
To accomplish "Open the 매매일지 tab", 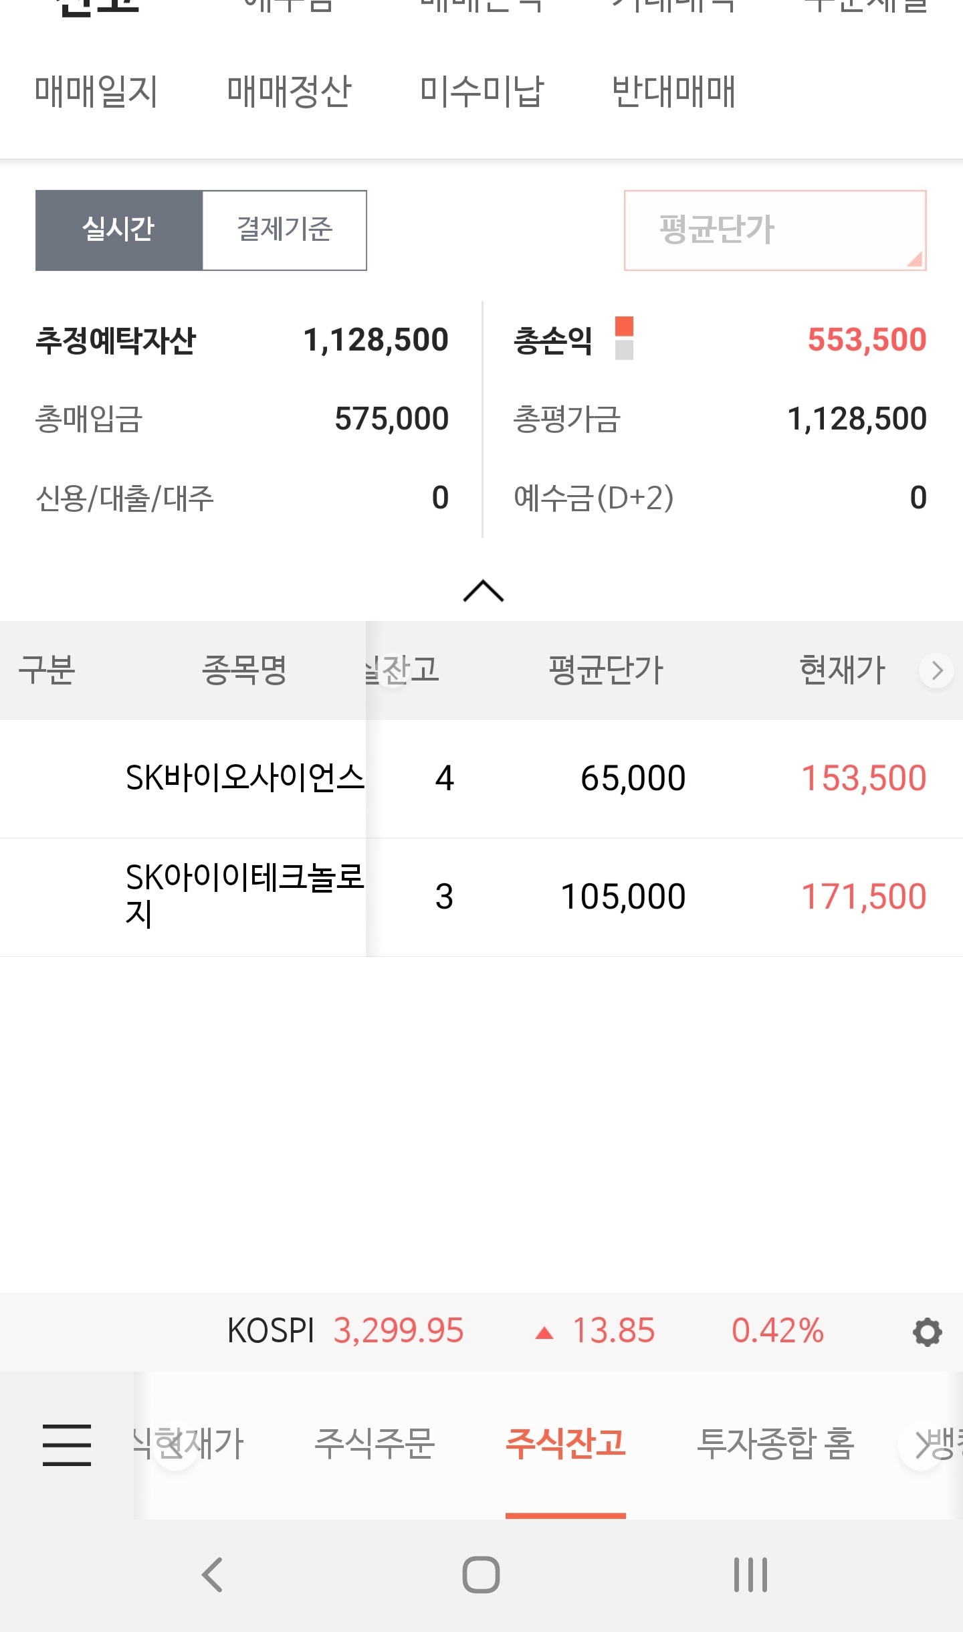I will click(96, 92).
